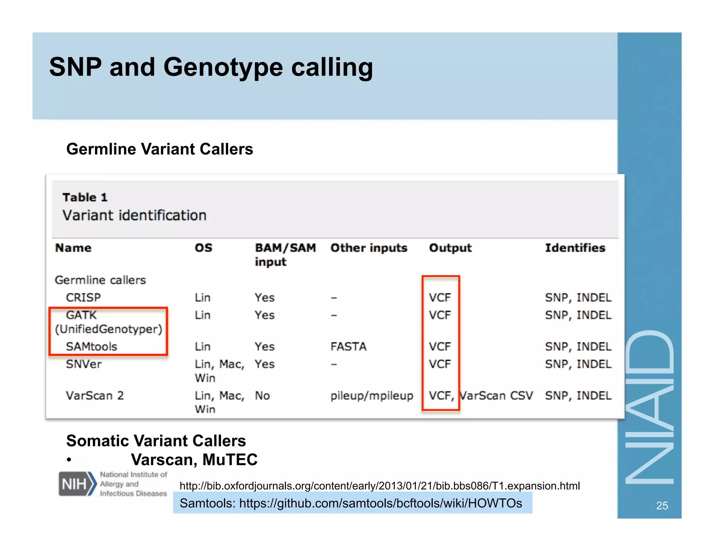Click 'National Institute of Allergy and Infectious Diseases' text
Image resolution: width=714 pixels, height=551 pixels.
coord(134,484)
